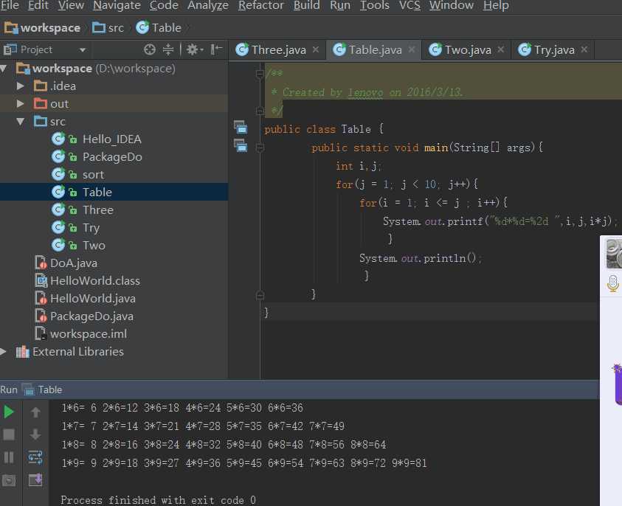The image size is (622, 506).
Task: Collapse the workspace root node
Action: [x=4, y=69]
